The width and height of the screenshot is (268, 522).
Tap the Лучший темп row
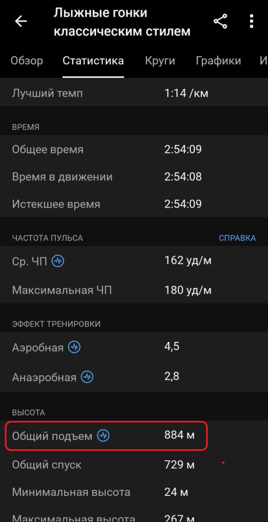(134, 93)
